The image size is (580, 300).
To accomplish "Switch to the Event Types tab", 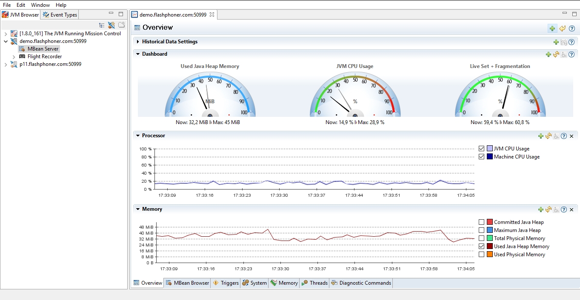I will click(x=60, y=15).
